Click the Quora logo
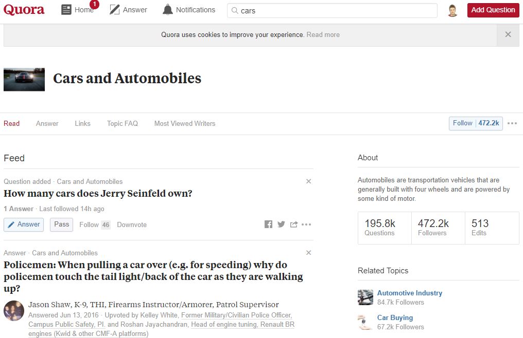 (x=24, y=10)
